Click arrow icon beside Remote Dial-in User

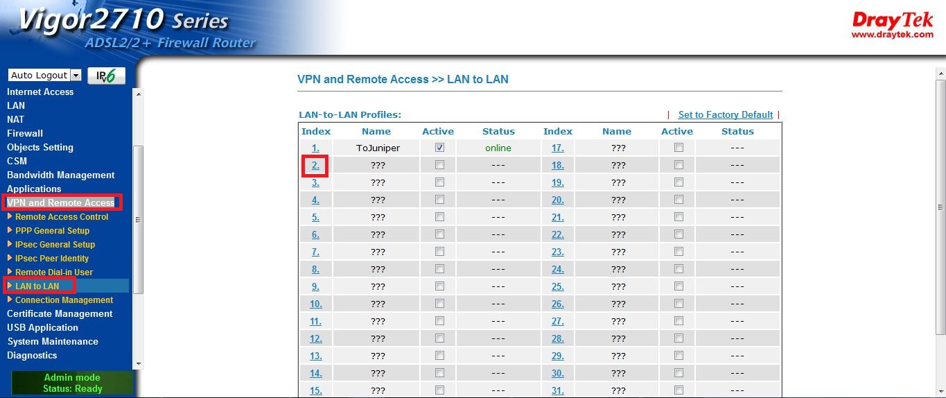tap(10, 272)
